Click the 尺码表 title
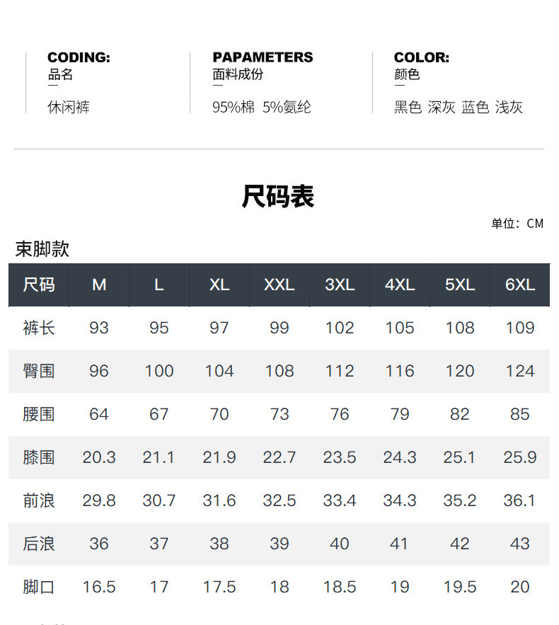The height and width of the screenshot is (625, 559). (x=278, y=196)
